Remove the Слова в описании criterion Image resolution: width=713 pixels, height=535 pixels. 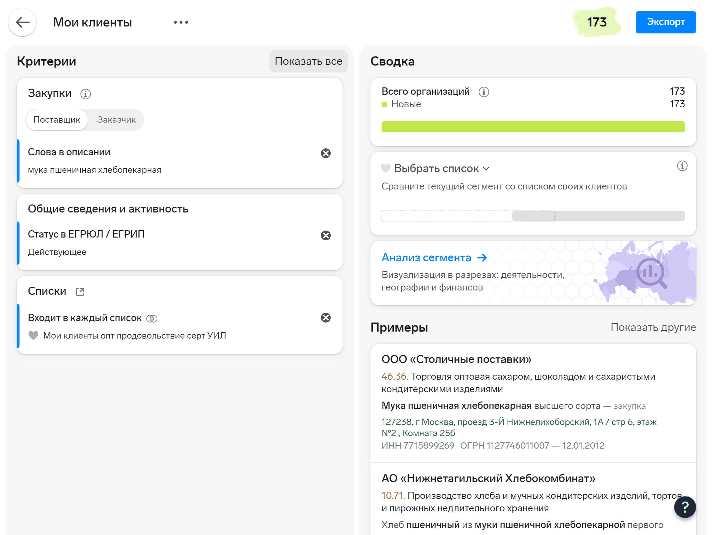(326, 153)
